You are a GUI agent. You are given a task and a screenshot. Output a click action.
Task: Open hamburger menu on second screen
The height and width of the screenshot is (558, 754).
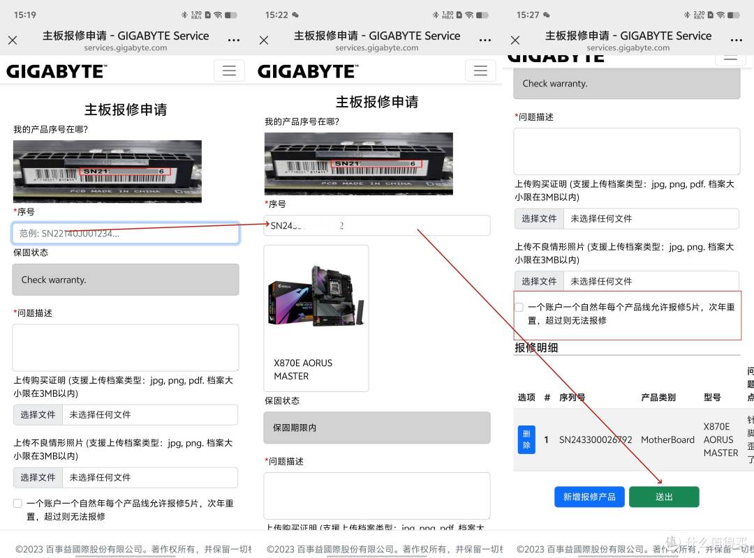tap(480, 70)
